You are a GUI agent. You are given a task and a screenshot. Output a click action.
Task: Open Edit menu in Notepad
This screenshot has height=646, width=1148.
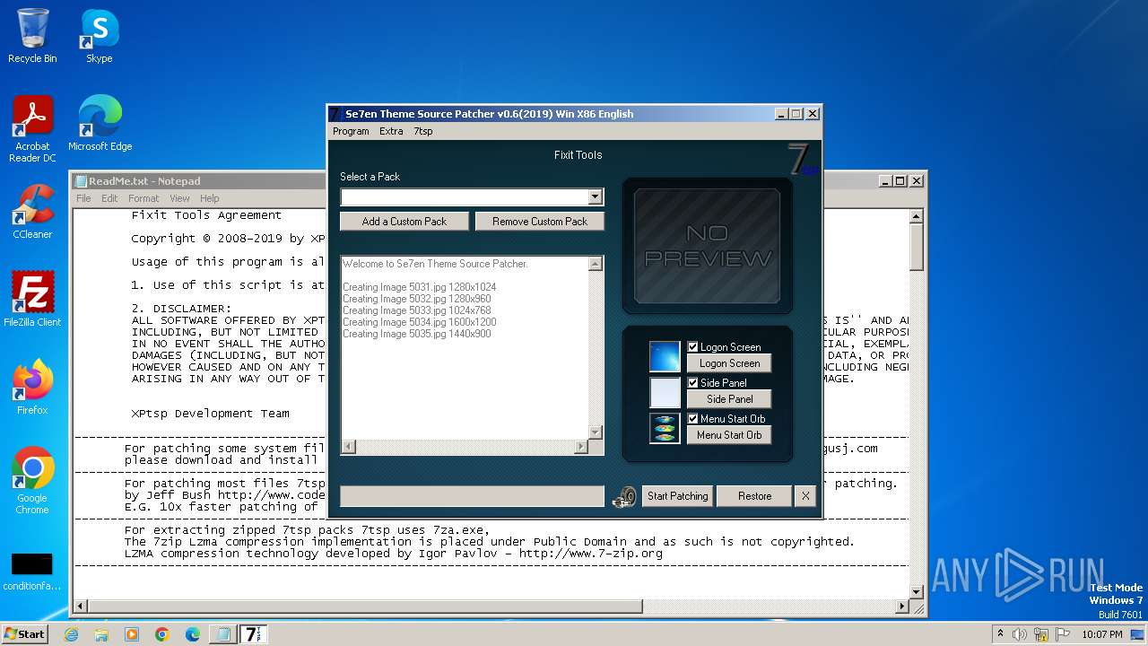point(109,198)
